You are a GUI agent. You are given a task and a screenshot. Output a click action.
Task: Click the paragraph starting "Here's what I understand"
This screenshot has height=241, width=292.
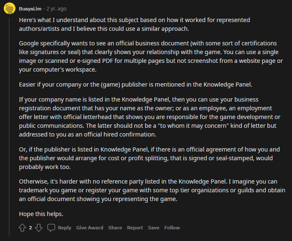tap(134, 24)
